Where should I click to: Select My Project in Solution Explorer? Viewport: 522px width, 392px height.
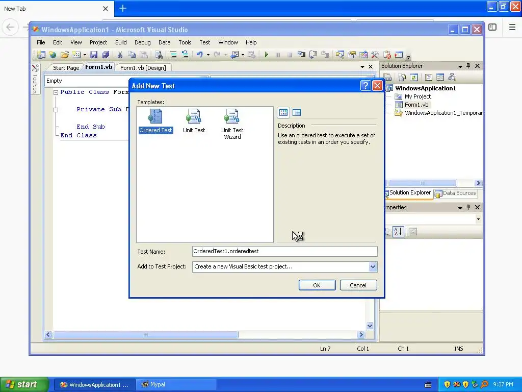click(x=417, y=96)
